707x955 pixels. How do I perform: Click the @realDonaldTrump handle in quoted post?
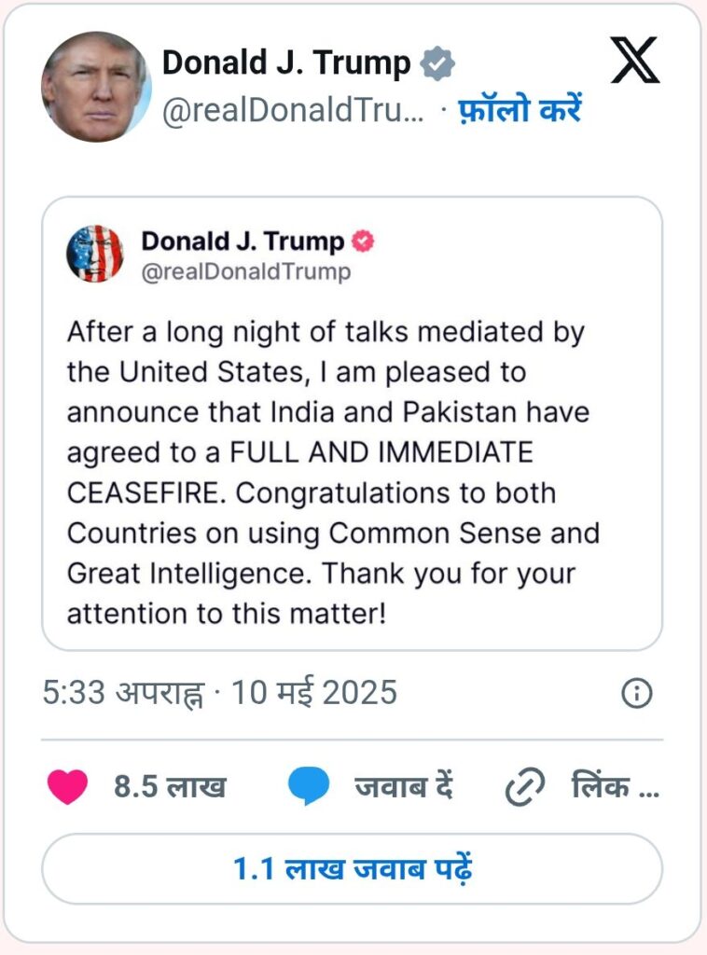(x=245, y=271)
